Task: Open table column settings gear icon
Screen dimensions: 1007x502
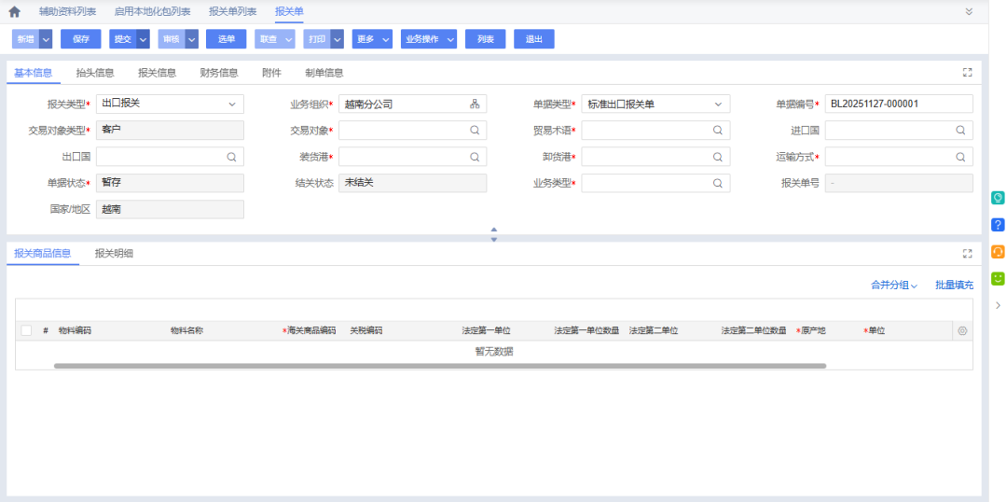Action: click(962, 331)
